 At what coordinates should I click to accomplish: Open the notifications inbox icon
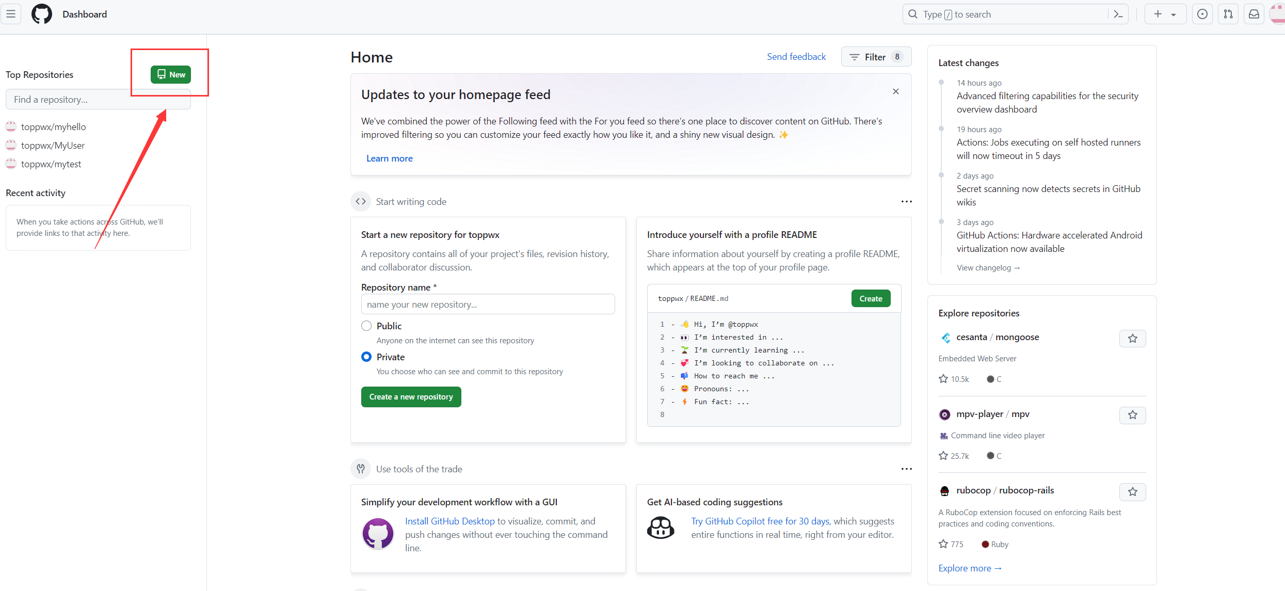[1254, 14]
